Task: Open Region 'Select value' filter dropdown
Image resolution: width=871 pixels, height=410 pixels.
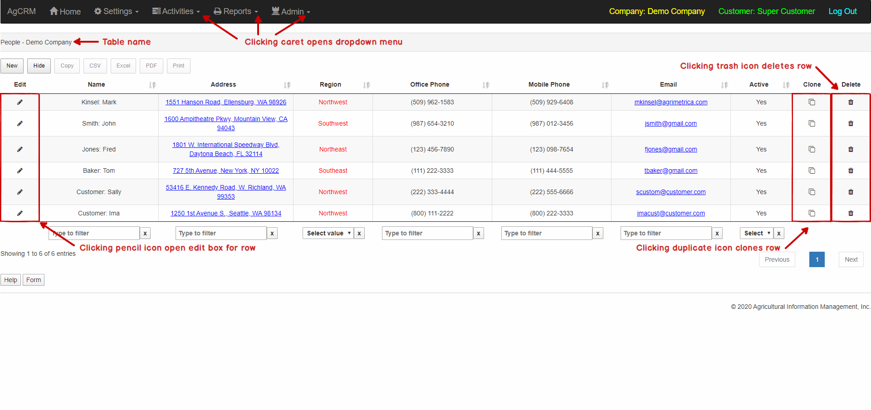Action: click(328, 234)
